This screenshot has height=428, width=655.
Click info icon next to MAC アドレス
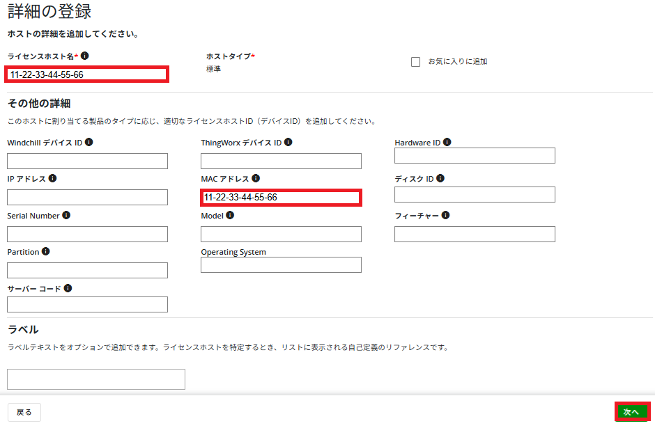coord(256,179)
